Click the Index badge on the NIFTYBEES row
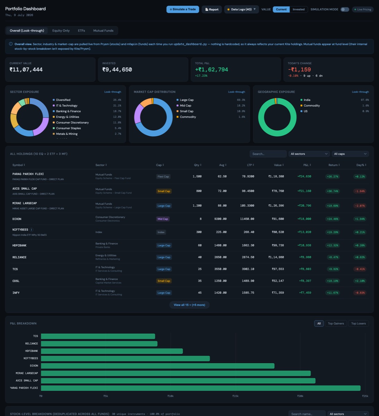Viewport: 379px width, 416px height. coord(161,232)
